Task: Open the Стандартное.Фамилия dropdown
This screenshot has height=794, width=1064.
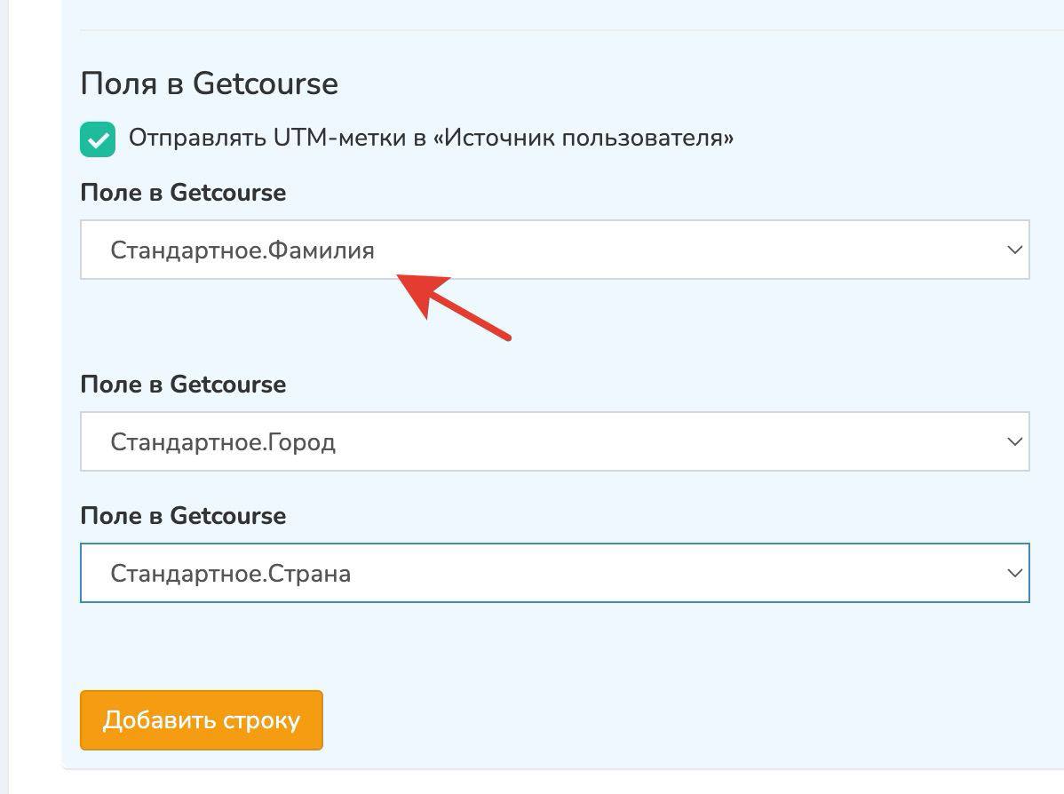Action: point(554,250)
